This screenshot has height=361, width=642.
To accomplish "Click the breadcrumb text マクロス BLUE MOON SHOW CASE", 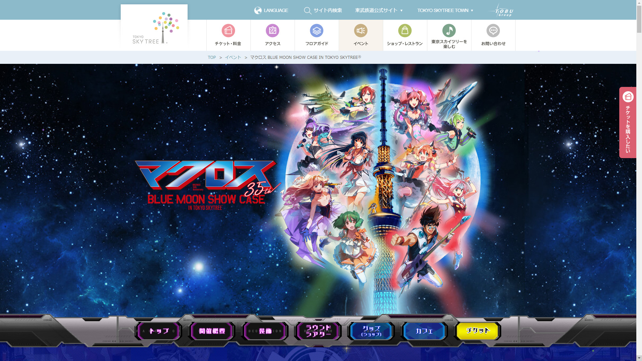I will (305, 57).
